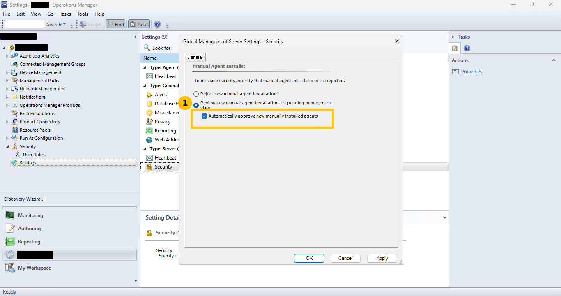Click the User Roles icon
Image resolution: width=561 pixels, height=296 pixels.
[x=18, y=155]
